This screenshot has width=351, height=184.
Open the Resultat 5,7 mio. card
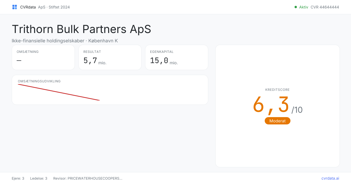point(110,58)
